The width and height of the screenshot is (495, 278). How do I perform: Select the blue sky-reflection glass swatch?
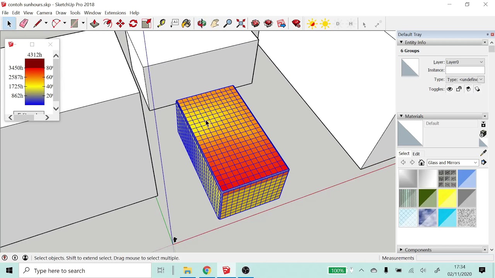(x=428, y=218)
